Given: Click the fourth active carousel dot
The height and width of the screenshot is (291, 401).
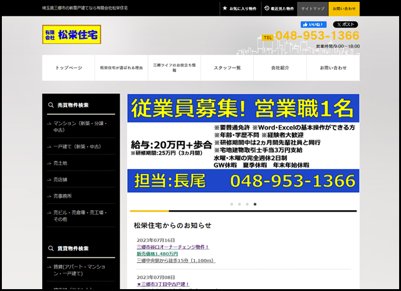Looking at the screenshot, I should [254, 204].
